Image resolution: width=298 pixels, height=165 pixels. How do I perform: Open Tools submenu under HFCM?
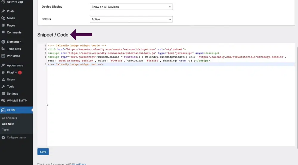[x=5, y=130]
